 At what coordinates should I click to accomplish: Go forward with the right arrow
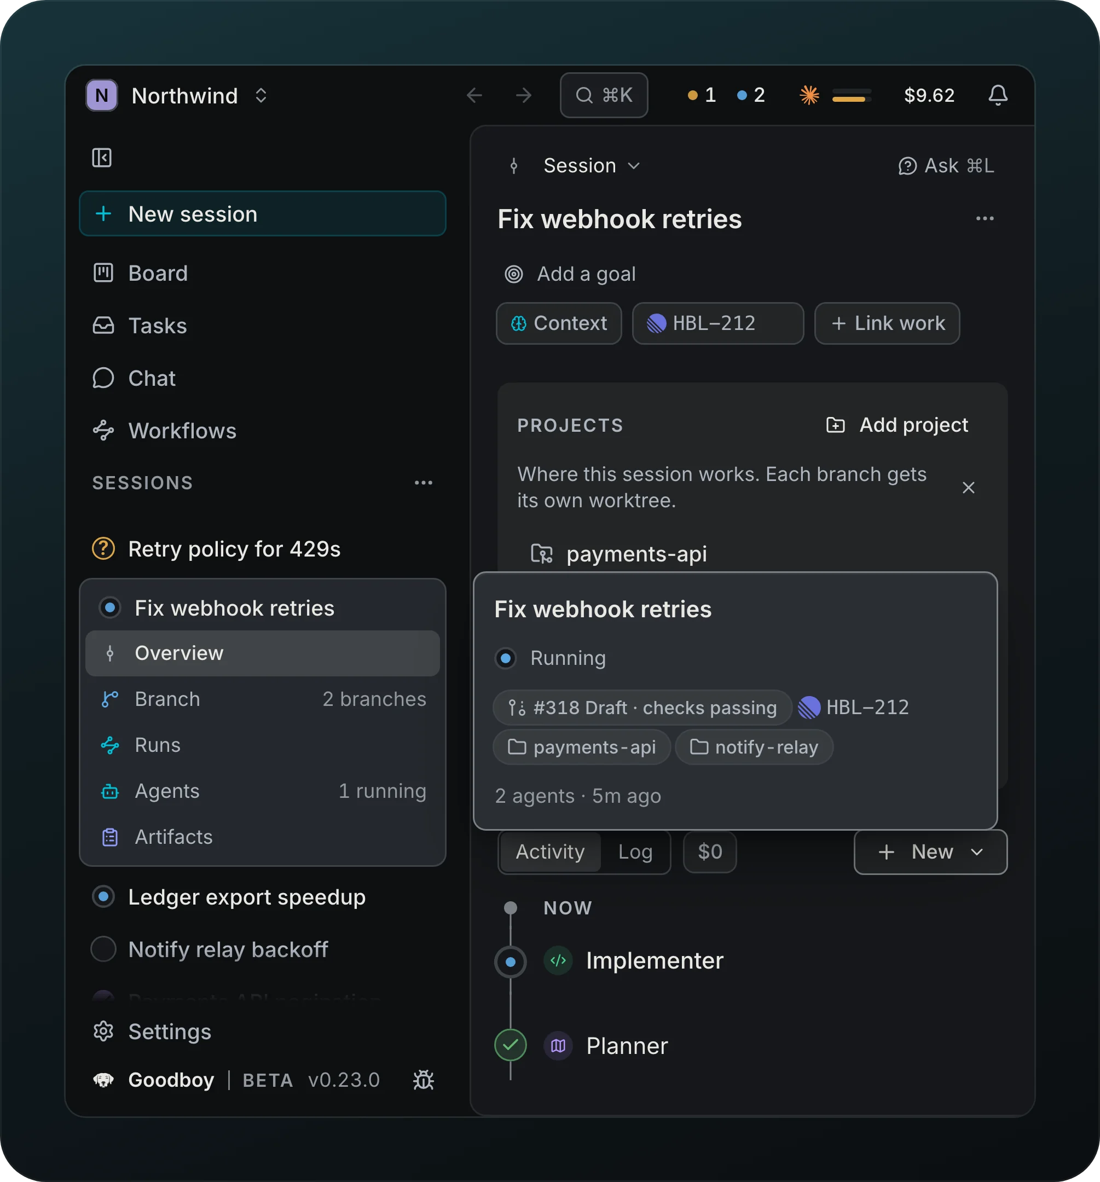[x=523, y=95]
